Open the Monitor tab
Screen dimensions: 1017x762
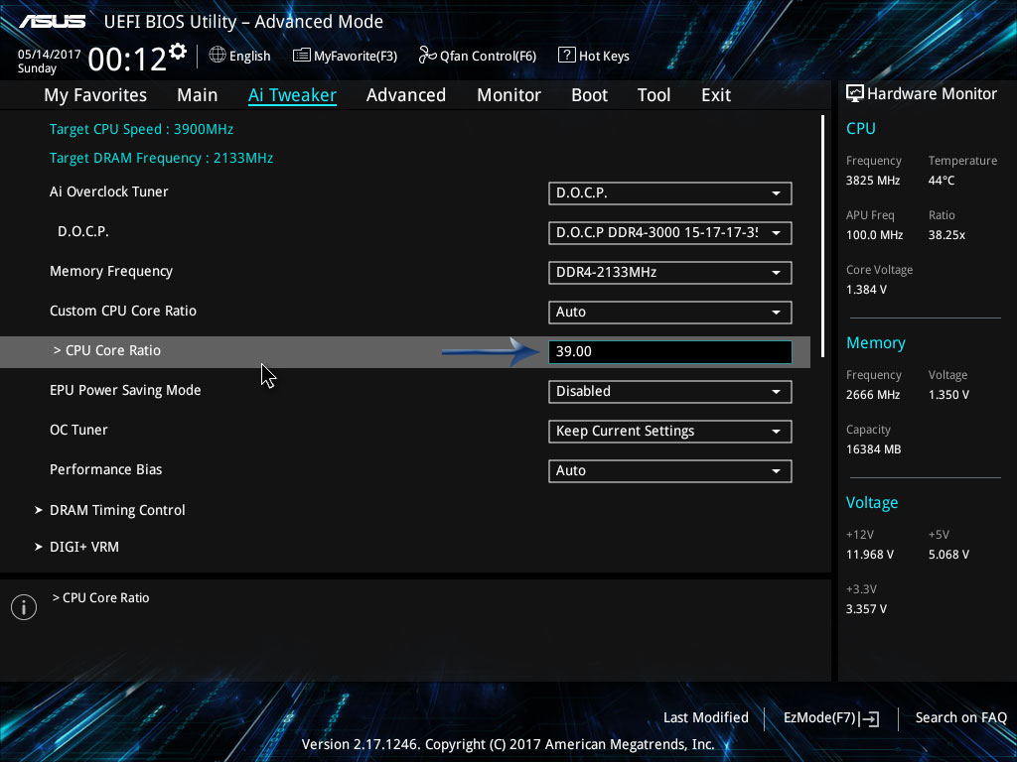[509, 95]
